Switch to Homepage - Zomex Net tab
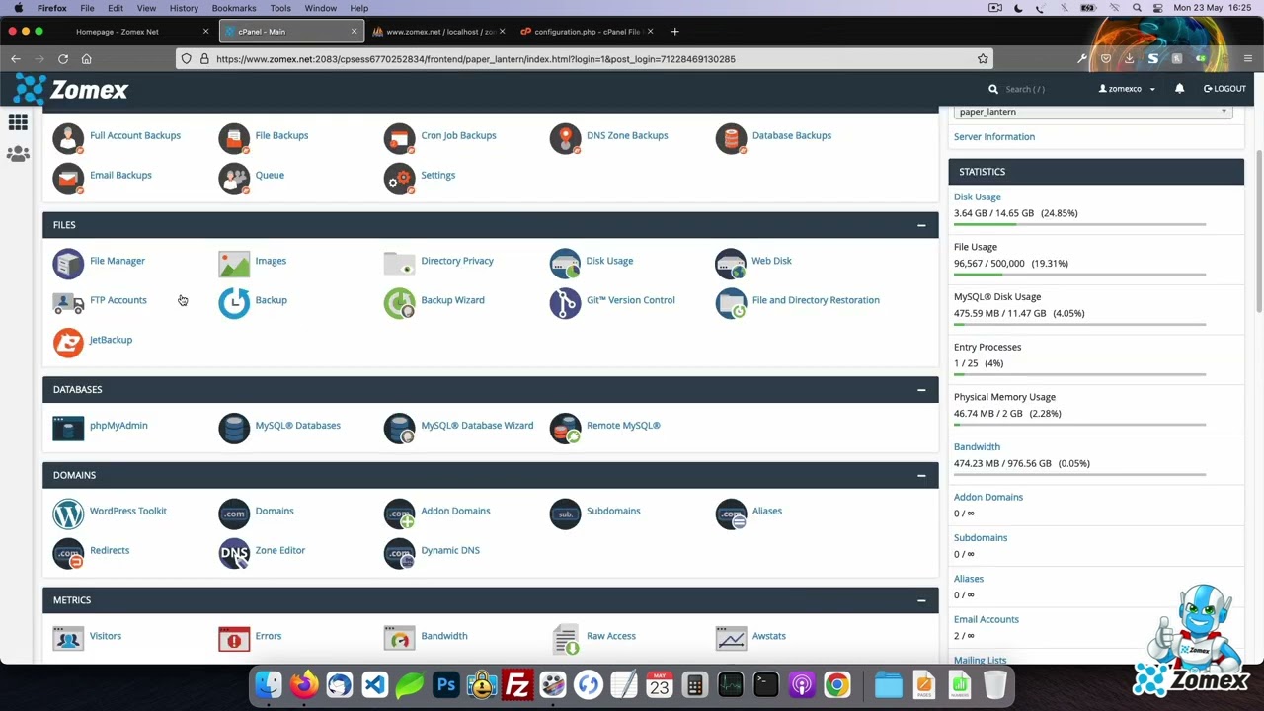The width and height of the screenshot is (1264, 711). coord(118,31)
